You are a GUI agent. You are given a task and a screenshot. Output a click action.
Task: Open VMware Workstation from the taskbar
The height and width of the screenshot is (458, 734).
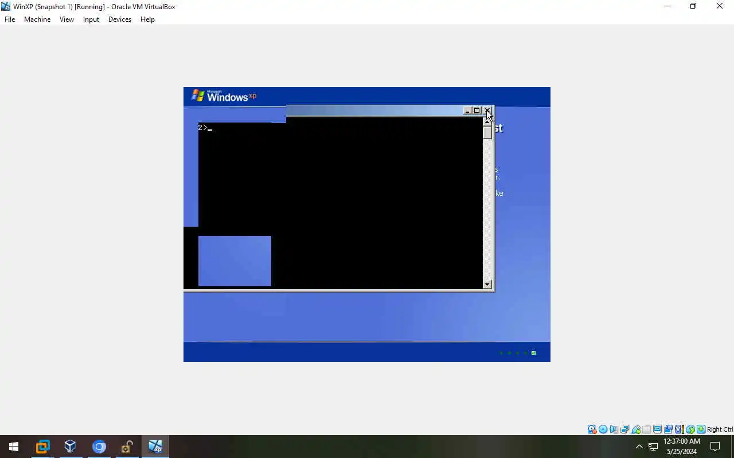(42, 447)
